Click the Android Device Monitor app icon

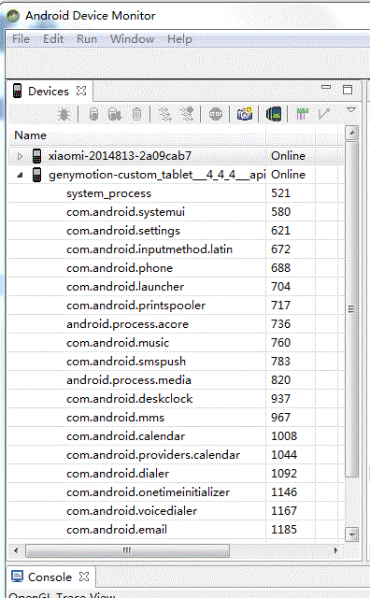[13, 16]
